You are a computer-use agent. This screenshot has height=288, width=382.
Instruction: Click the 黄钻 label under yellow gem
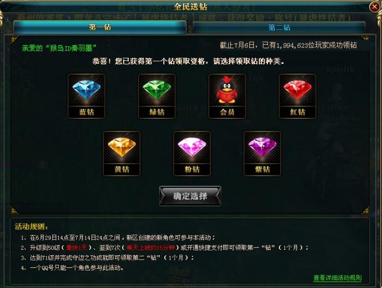point(122,169)
